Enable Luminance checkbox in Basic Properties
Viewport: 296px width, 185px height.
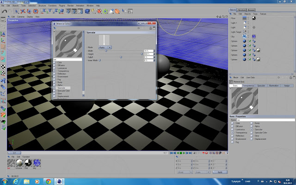(232, 129)
